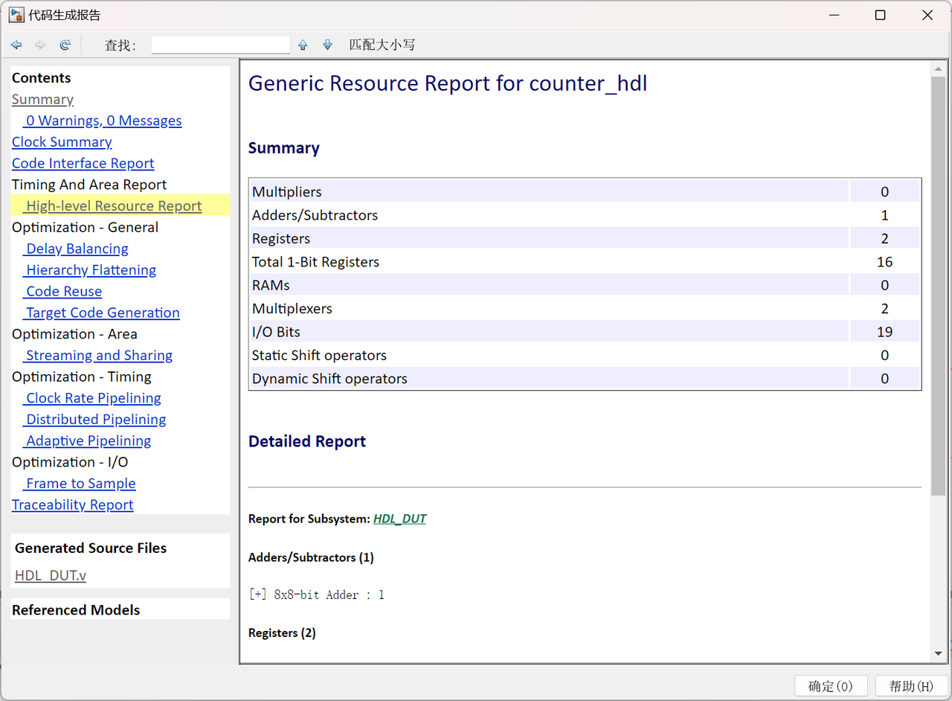This screenshot has width=952, height=701.
Task: Click the forward navigation arrow icon
Action: point(40,45)
